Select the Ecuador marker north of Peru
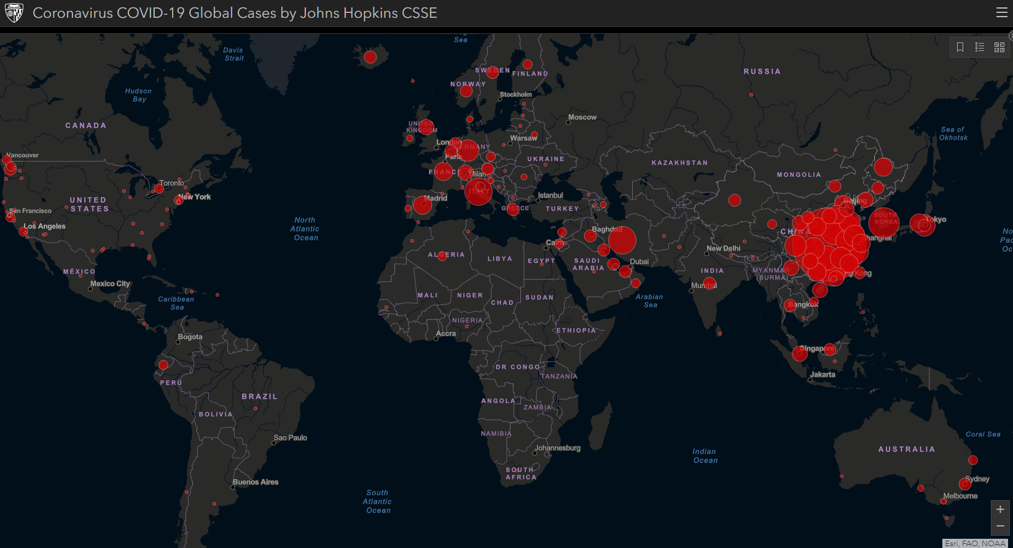 point(163,365)
